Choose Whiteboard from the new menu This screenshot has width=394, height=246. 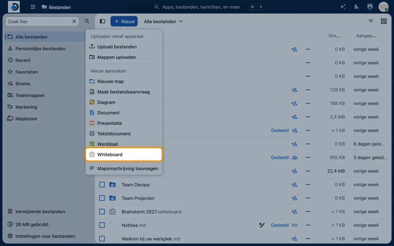(x=124, y=154)
